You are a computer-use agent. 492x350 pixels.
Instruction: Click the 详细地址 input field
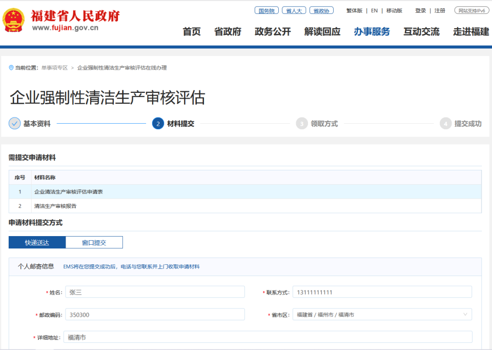pos(268,337)
